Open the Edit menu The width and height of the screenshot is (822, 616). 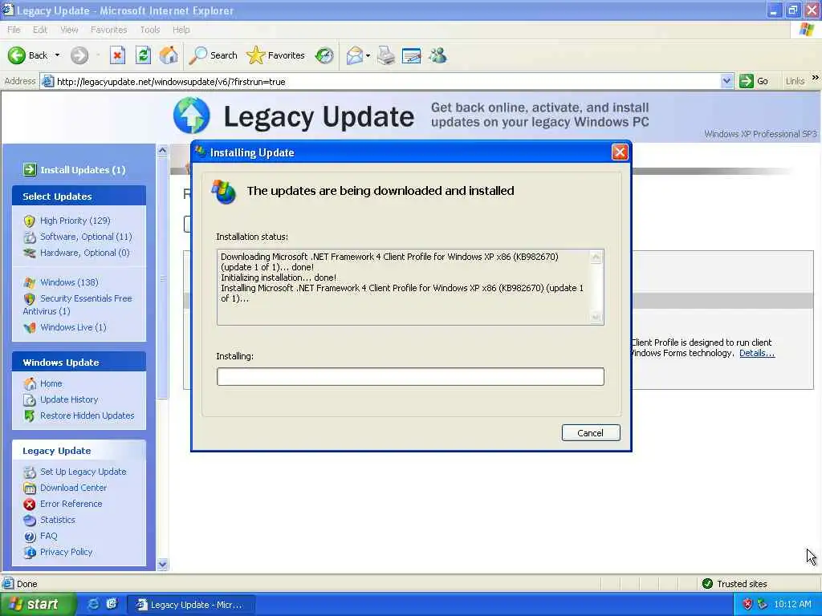(40, 30)
